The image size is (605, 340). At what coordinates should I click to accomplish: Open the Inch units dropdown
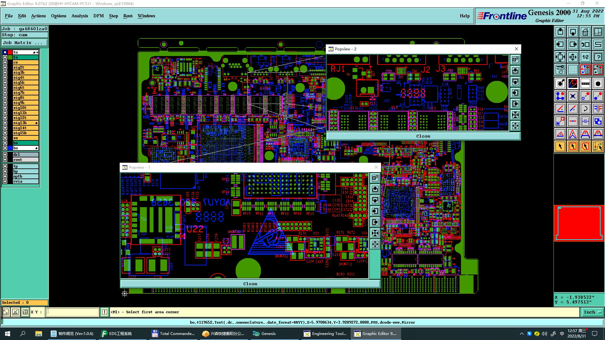[592, 312]
